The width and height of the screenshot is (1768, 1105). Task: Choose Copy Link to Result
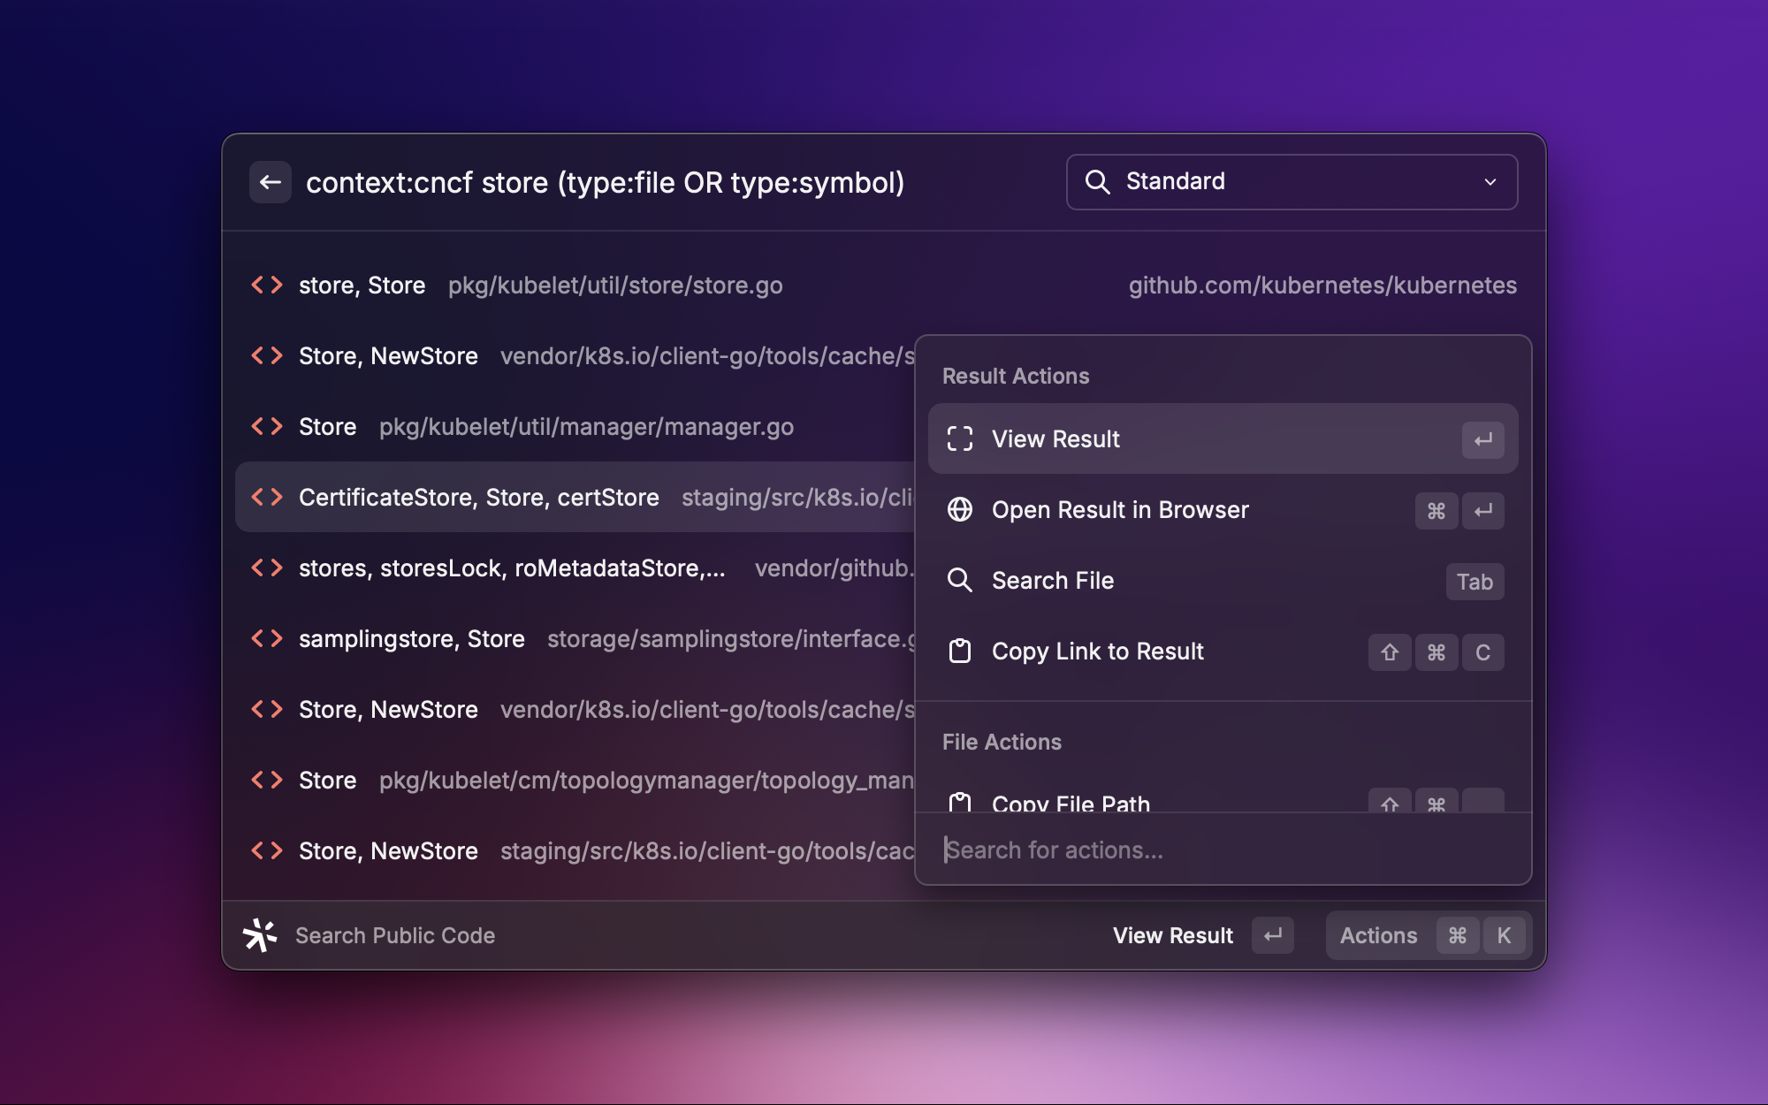pos(1097,652)
